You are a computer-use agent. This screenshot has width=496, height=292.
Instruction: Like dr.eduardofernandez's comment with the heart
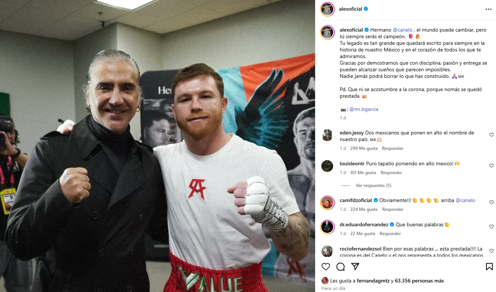[x=491, y=227]
